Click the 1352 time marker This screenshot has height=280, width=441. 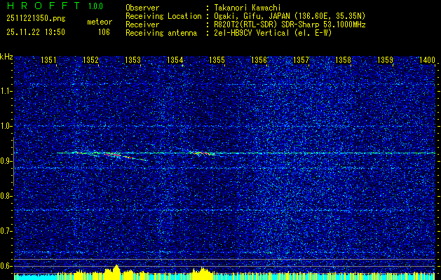pyautogui.click(x=91, y=60)
